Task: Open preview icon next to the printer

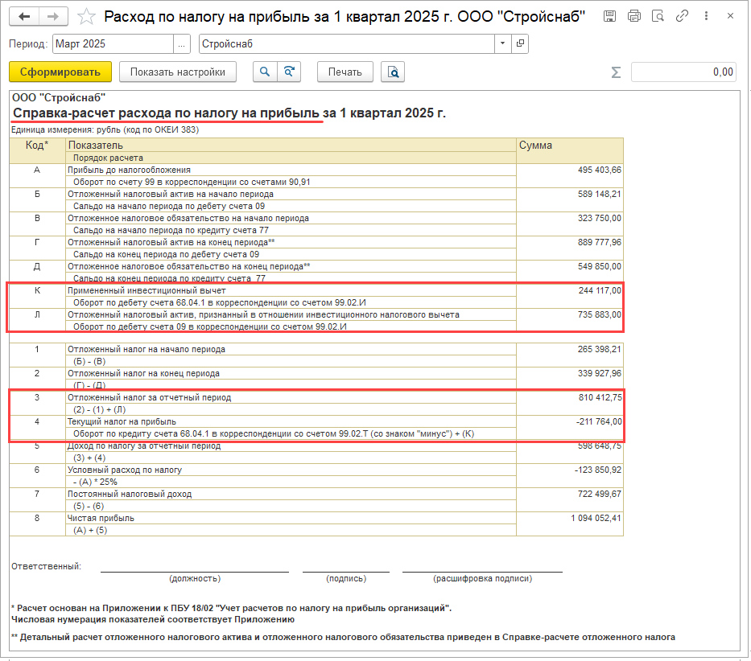Action: tap(658, 16)
